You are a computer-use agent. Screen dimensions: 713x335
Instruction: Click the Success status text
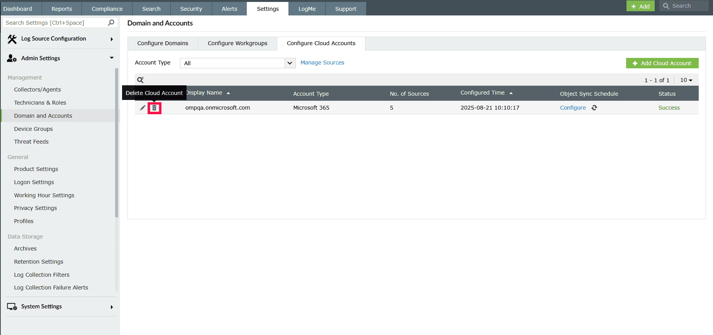coord(669,108)
